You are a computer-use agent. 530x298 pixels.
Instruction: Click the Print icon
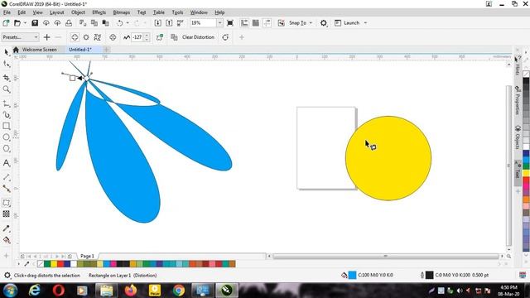69,23
